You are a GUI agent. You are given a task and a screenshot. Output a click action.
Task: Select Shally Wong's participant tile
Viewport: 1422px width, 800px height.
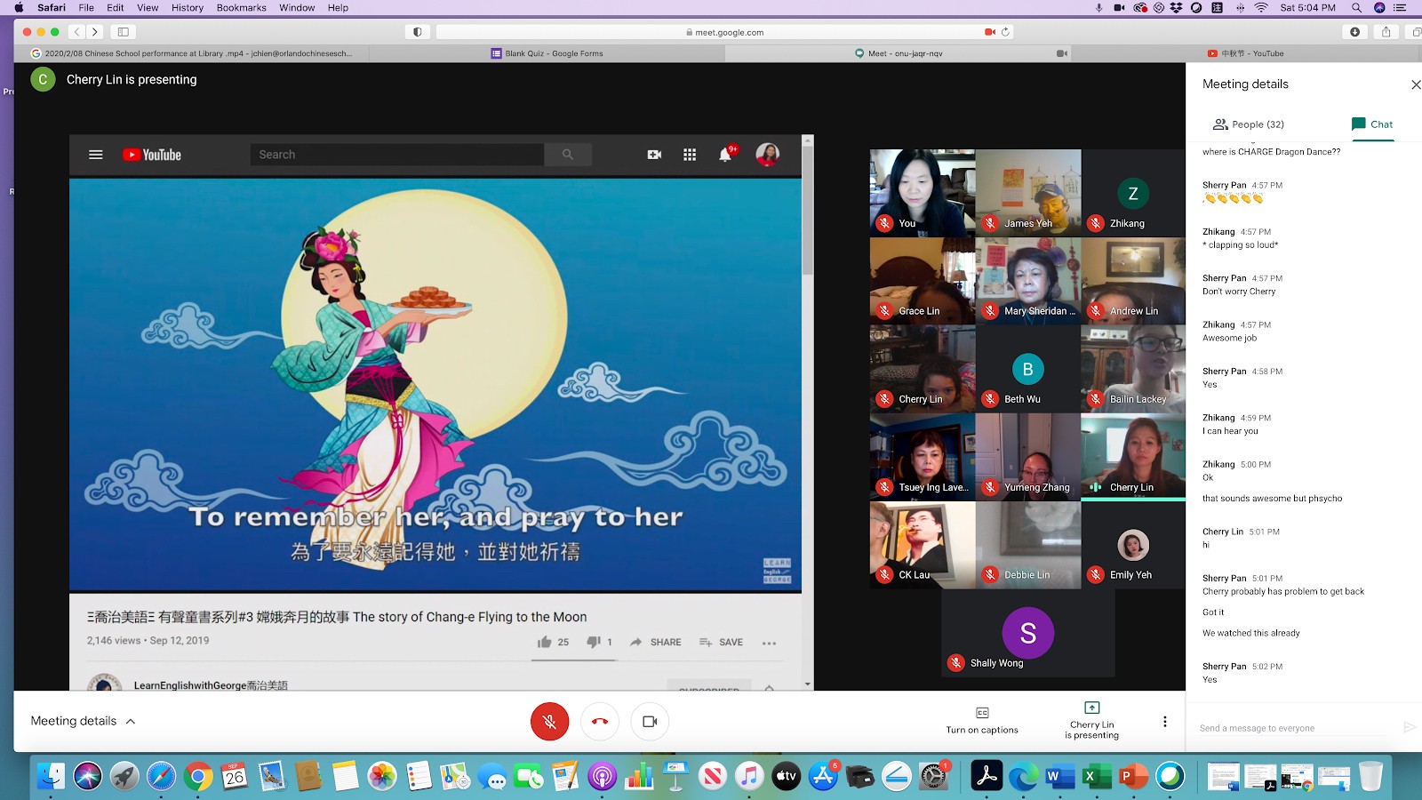pyautogui.click(x=1028, y=634)
